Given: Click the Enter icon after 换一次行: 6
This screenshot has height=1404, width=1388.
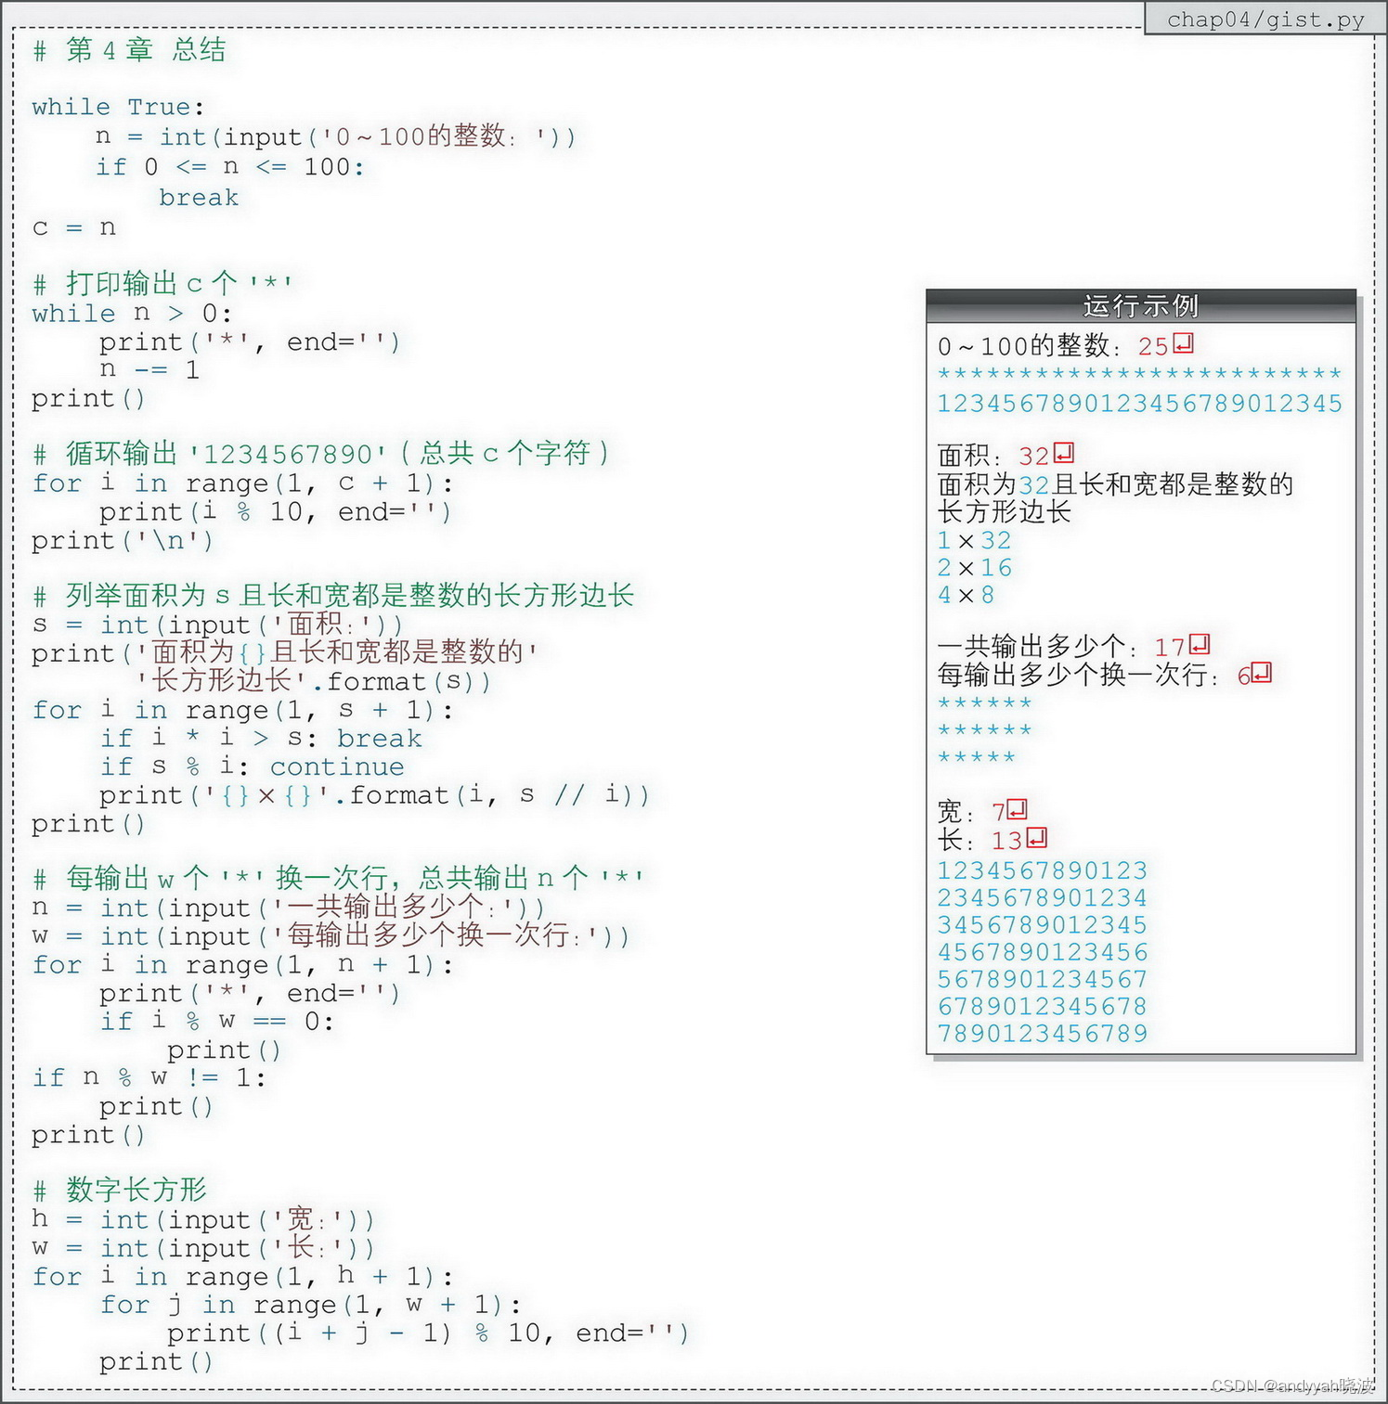Looking at the screenshot, I should [1262, 675].
